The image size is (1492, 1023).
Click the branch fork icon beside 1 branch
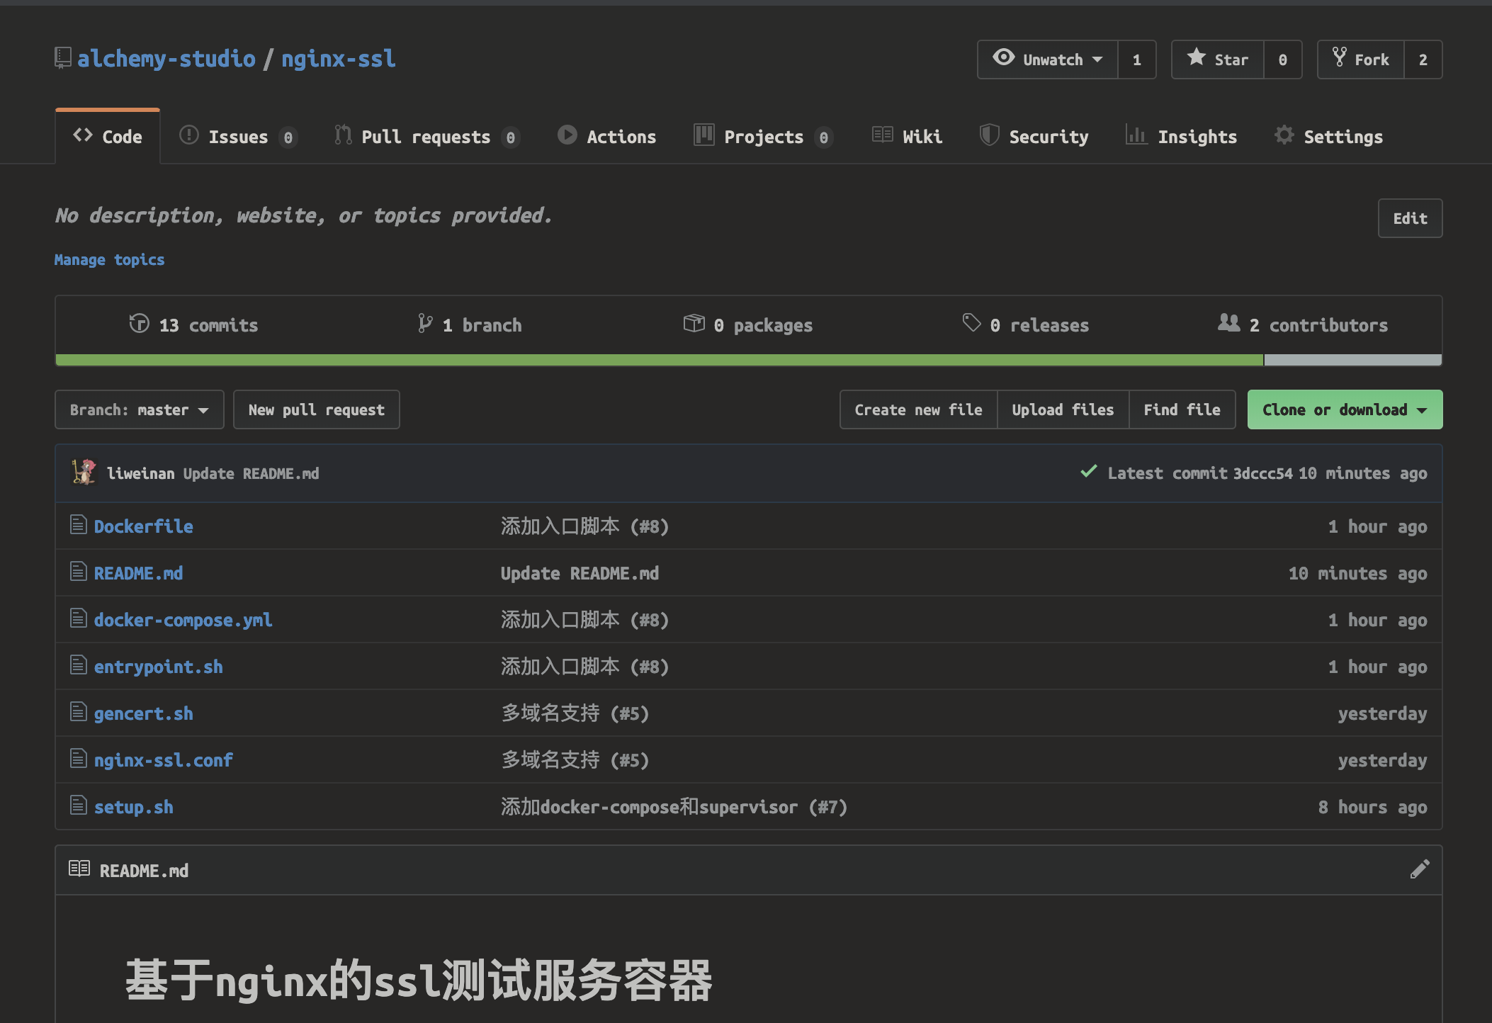pos(424,324)
